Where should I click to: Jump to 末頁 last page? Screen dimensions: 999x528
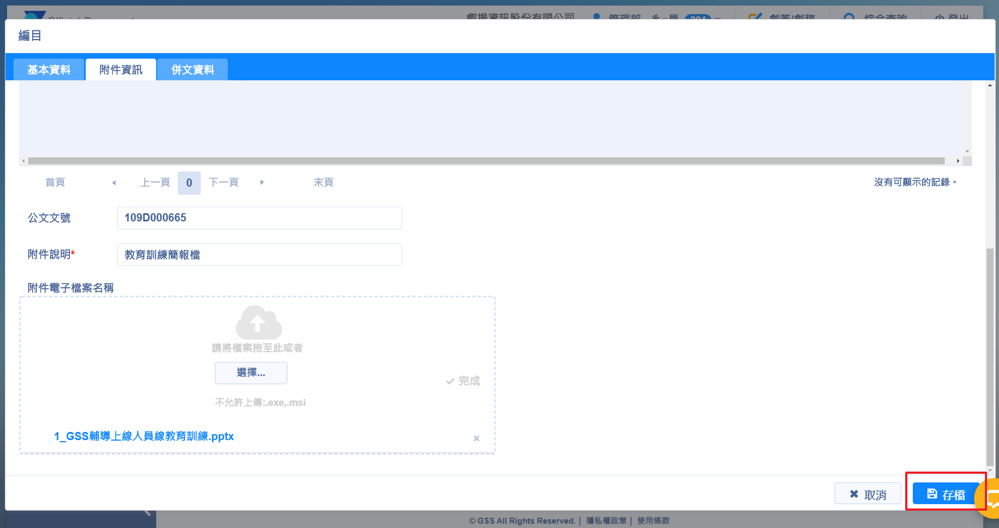[x=323, y=183]
